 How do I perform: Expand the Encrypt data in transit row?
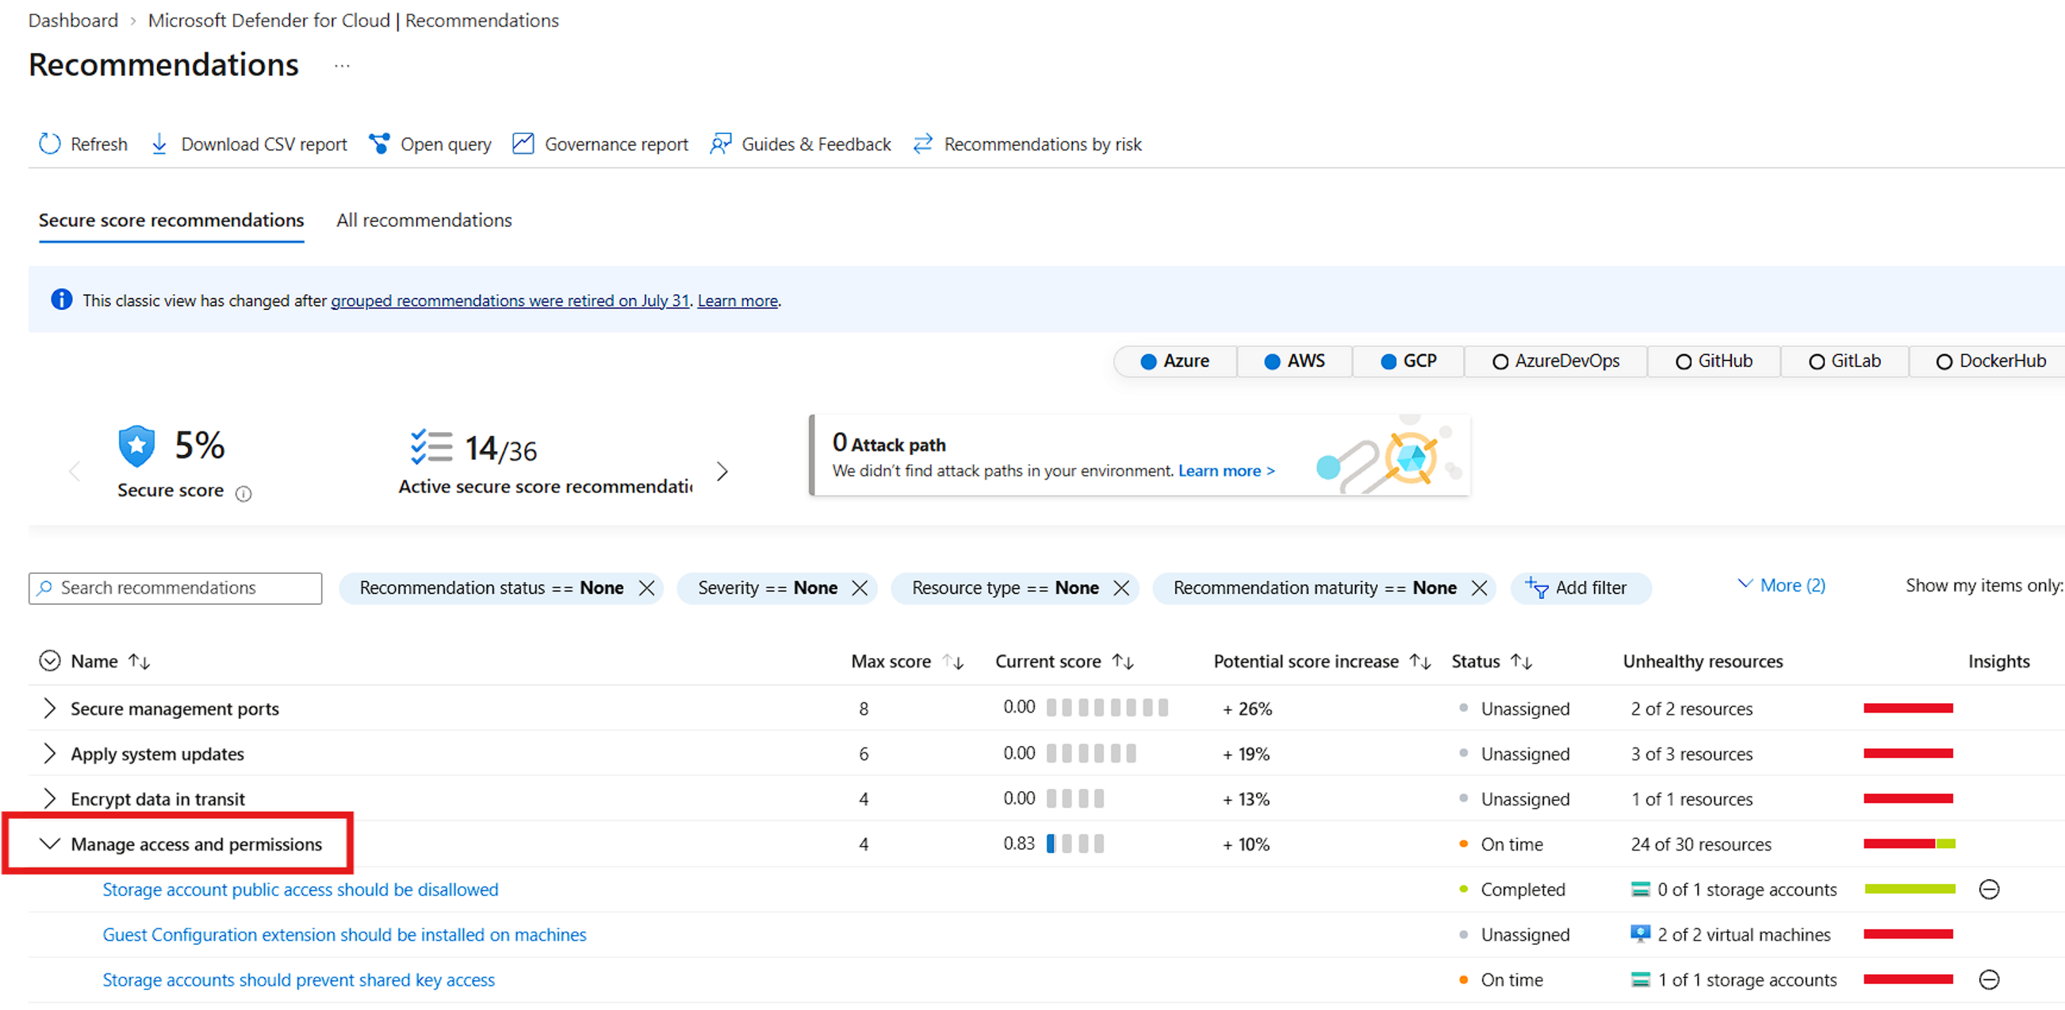[50, 798]
